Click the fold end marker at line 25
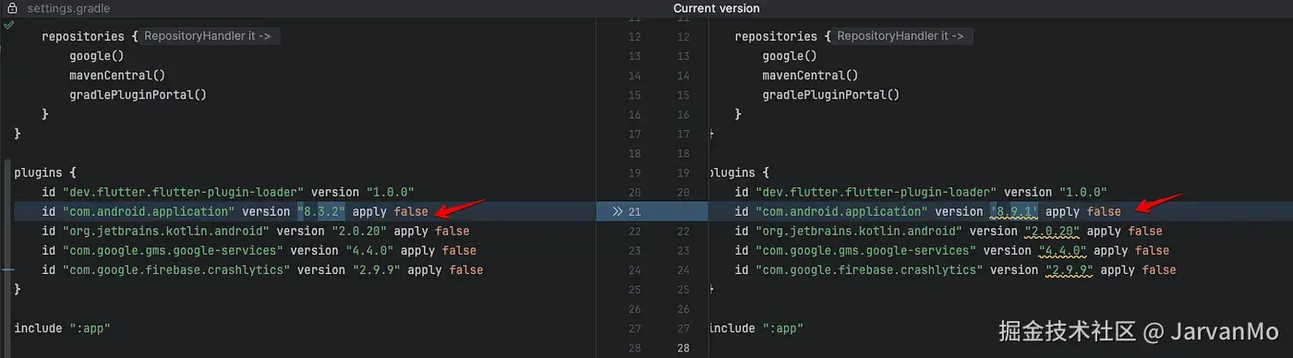This screenshot has width=1293, height=358. (710, 289)
